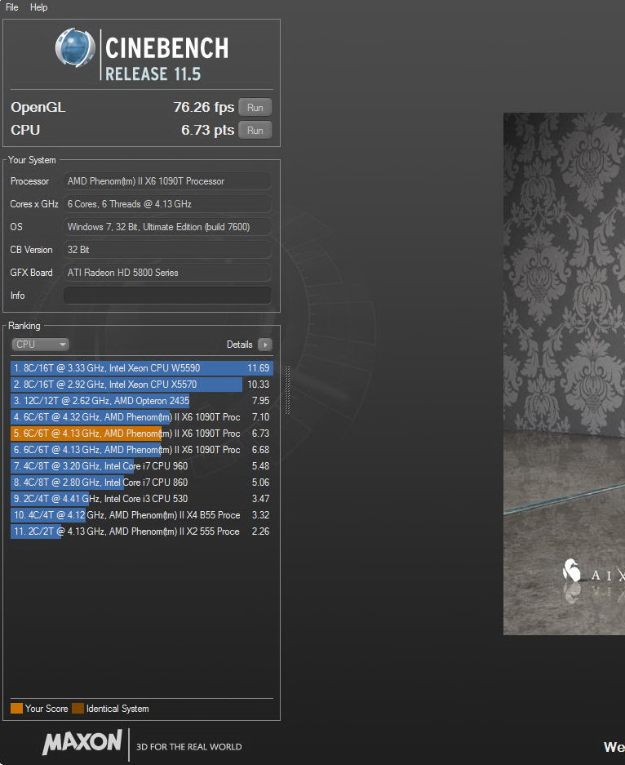The image size is (625, 765).
Task: Click the brown Identical System legend swatch
Action: [x=78, y=709]
